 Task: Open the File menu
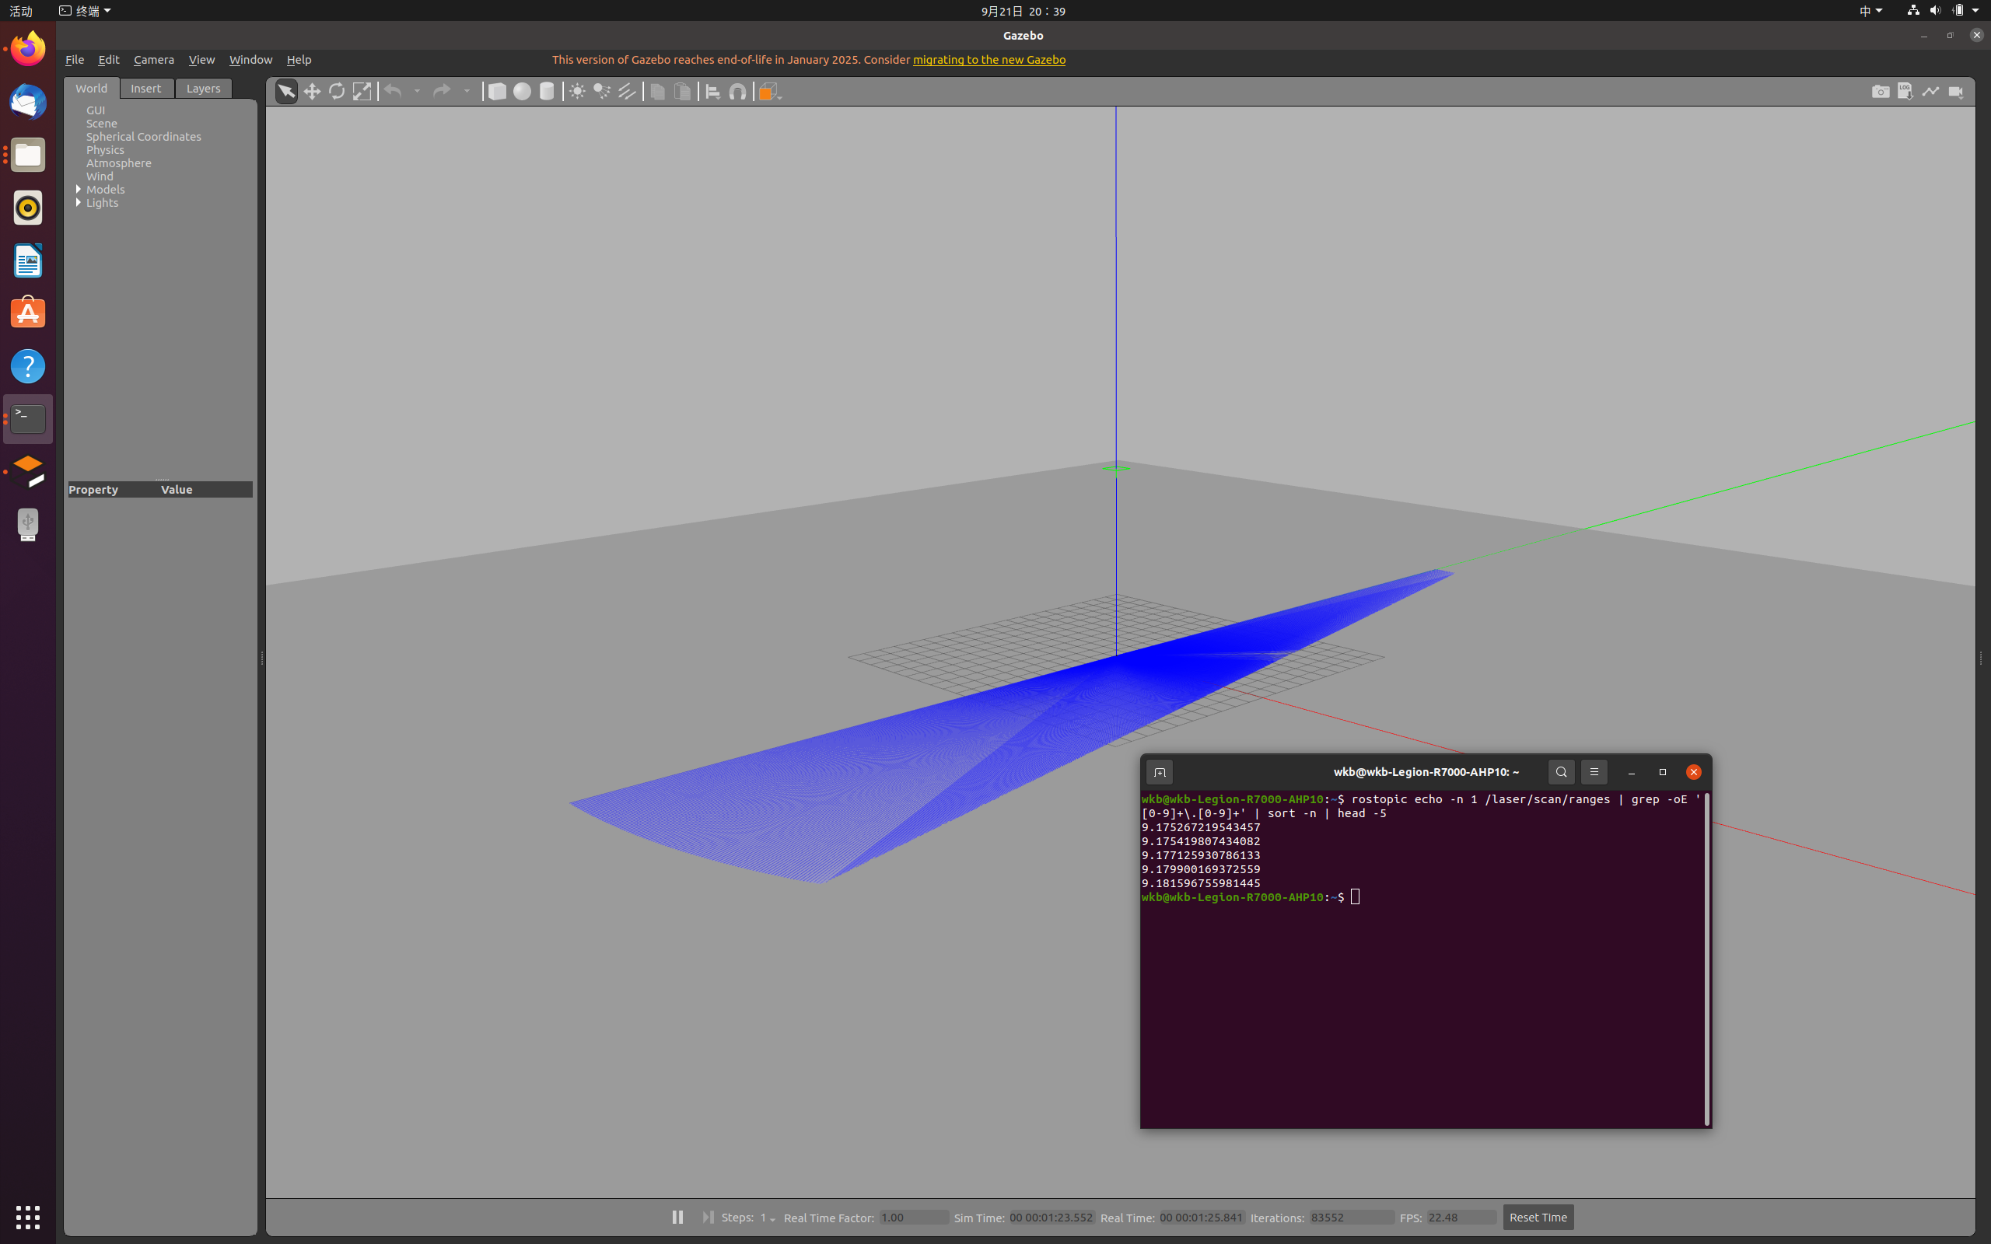[75, 59]
